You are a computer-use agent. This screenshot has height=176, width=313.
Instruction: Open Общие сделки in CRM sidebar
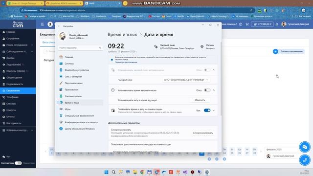click(14, 78)
